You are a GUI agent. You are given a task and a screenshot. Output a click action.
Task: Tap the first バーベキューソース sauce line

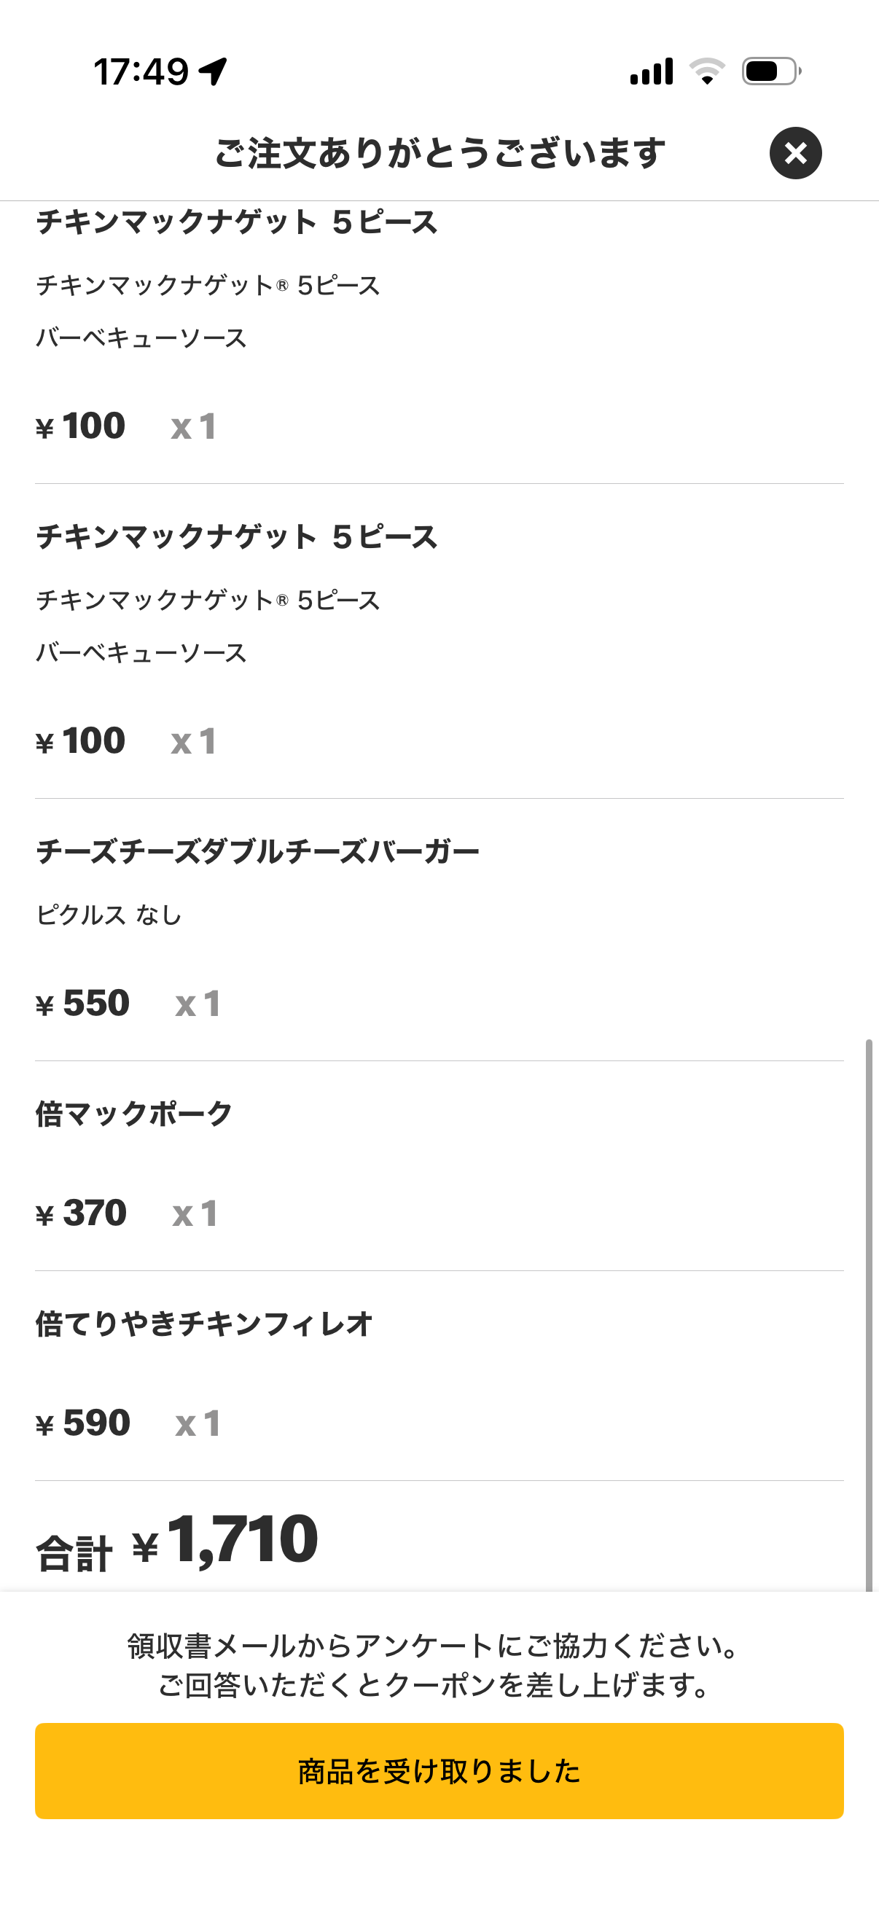point(141,338)
